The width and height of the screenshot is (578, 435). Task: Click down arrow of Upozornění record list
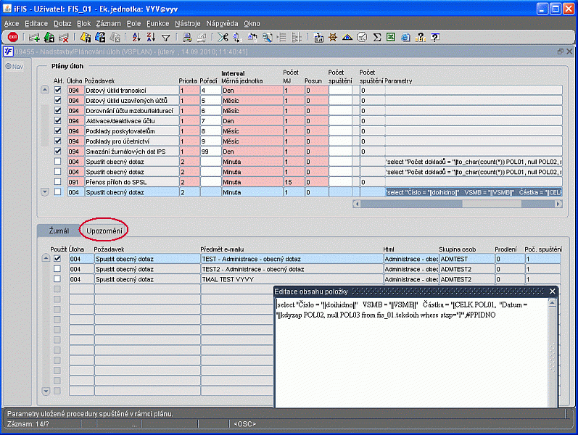pos(46,391)
